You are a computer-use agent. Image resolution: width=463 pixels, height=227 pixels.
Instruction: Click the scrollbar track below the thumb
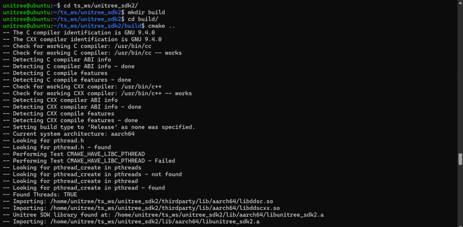(460, 199)
